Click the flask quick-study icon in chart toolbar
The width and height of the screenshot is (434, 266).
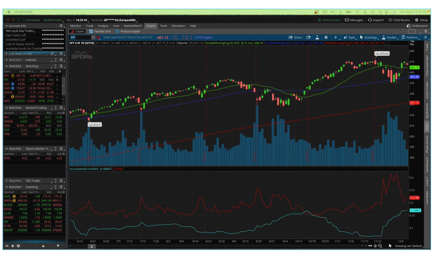317,37
